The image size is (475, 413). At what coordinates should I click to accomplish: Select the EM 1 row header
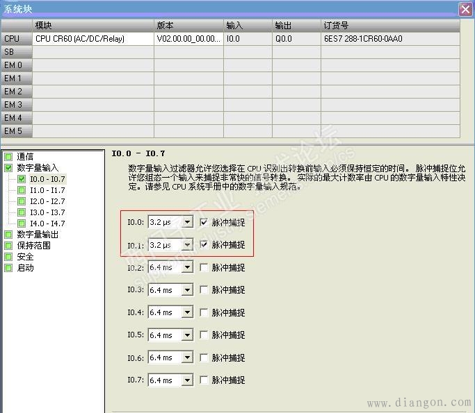[x=17, y=78]
